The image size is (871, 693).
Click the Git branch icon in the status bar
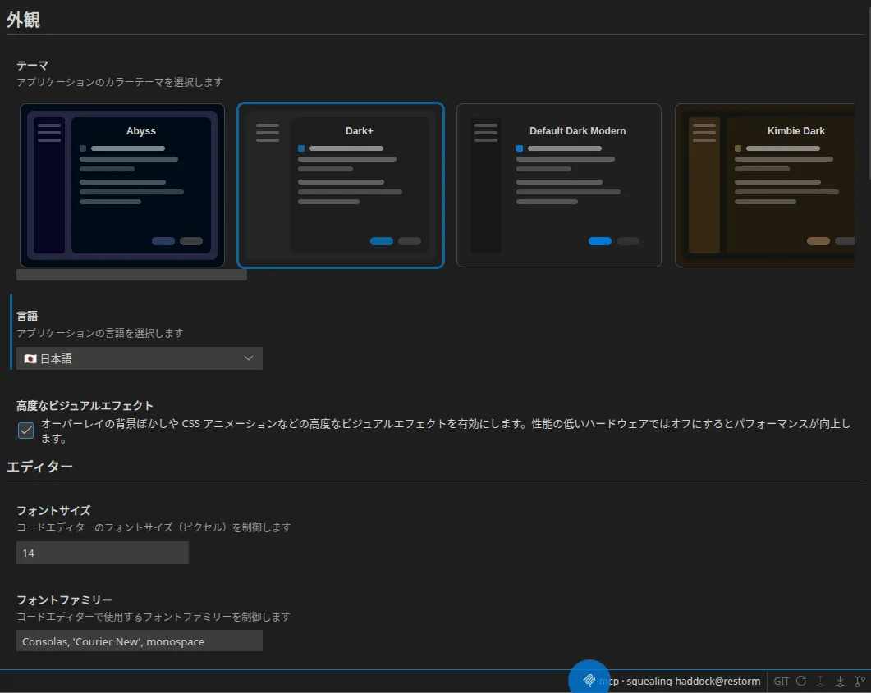click(860, 681)
